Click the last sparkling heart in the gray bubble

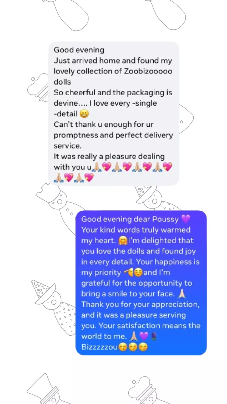pos(89,177)
